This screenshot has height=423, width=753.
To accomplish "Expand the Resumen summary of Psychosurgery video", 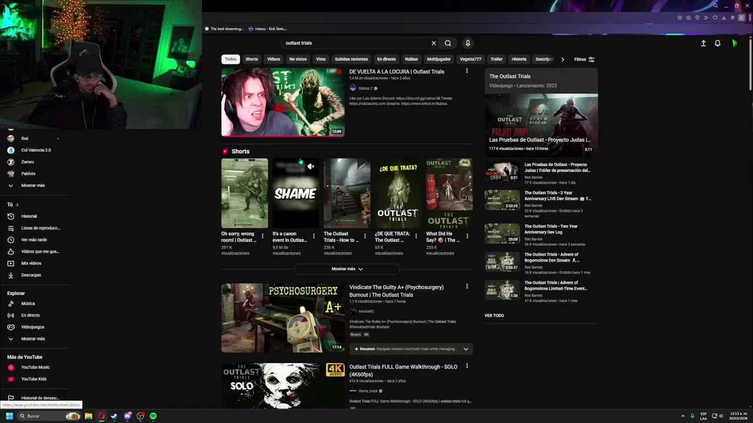I will [x=466, y=349].
